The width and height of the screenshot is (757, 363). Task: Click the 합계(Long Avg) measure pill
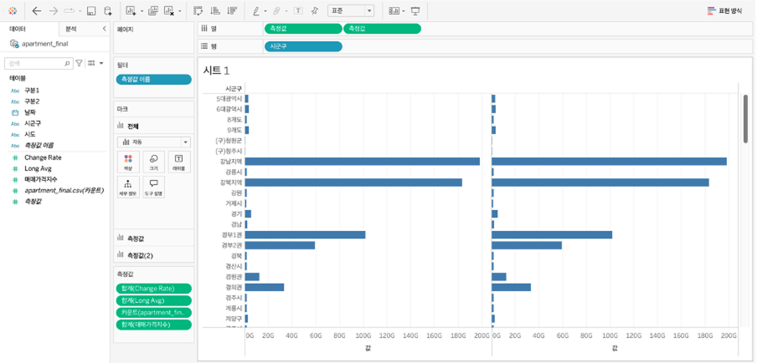pyautogui.click(x=154, y=300)
